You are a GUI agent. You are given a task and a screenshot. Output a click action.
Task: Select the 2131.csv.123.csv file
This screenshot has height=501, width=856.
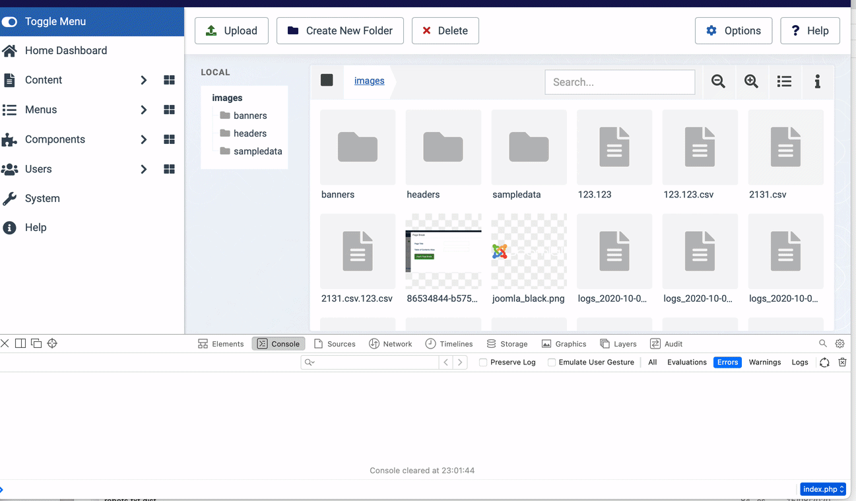coord(358,251)
